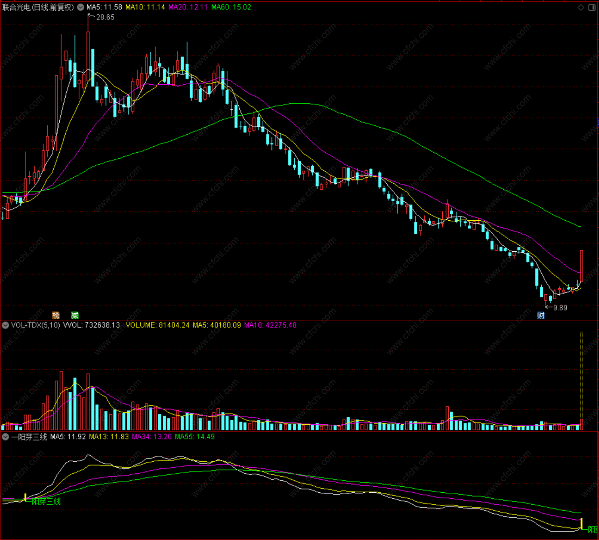The height and width of the screenshot is (540, 599).
Task: Toggle the side panel icon at top right
Action: (x=592, y=8)
